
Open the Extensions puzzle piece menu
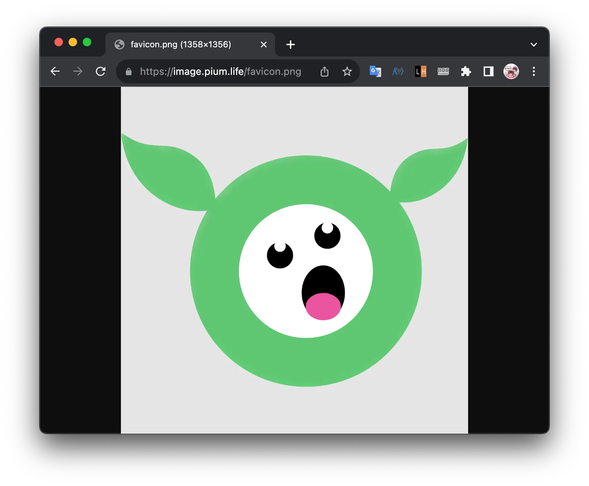[466, 71]
